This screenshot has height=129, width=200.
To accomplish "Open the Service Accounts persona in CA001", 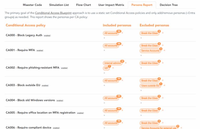I will [x=150, y=51].
